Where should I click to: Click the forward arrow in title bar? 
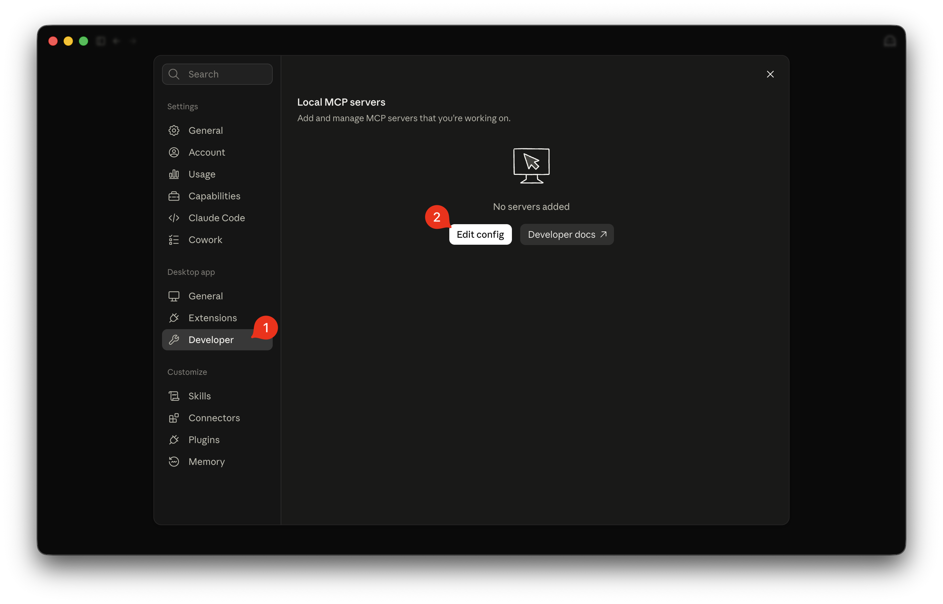133,41
